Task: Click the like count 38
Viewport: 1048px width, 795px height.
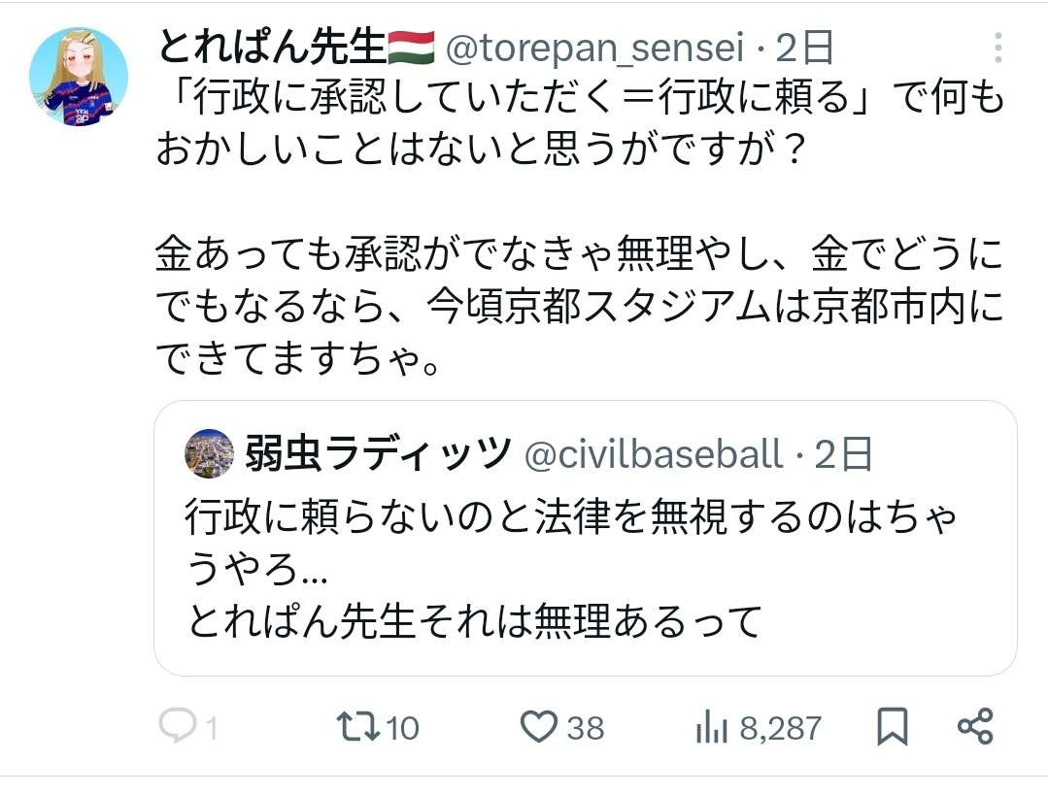Action: (585, 728)
